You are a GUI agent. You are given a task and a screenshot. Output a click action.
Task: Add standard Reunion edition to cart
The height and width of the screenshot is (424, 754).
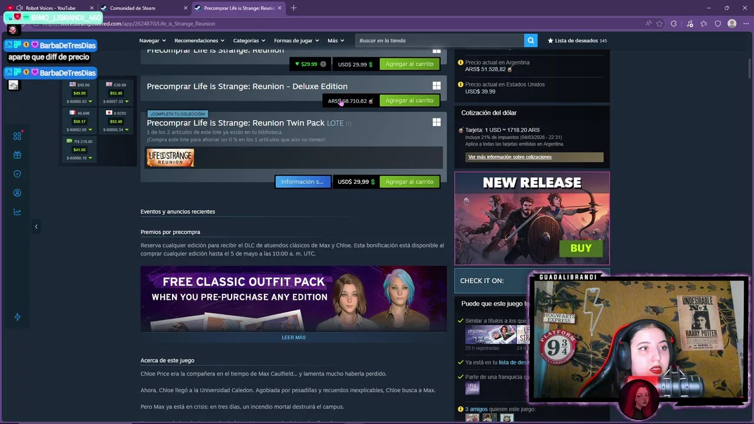point(409,64)
